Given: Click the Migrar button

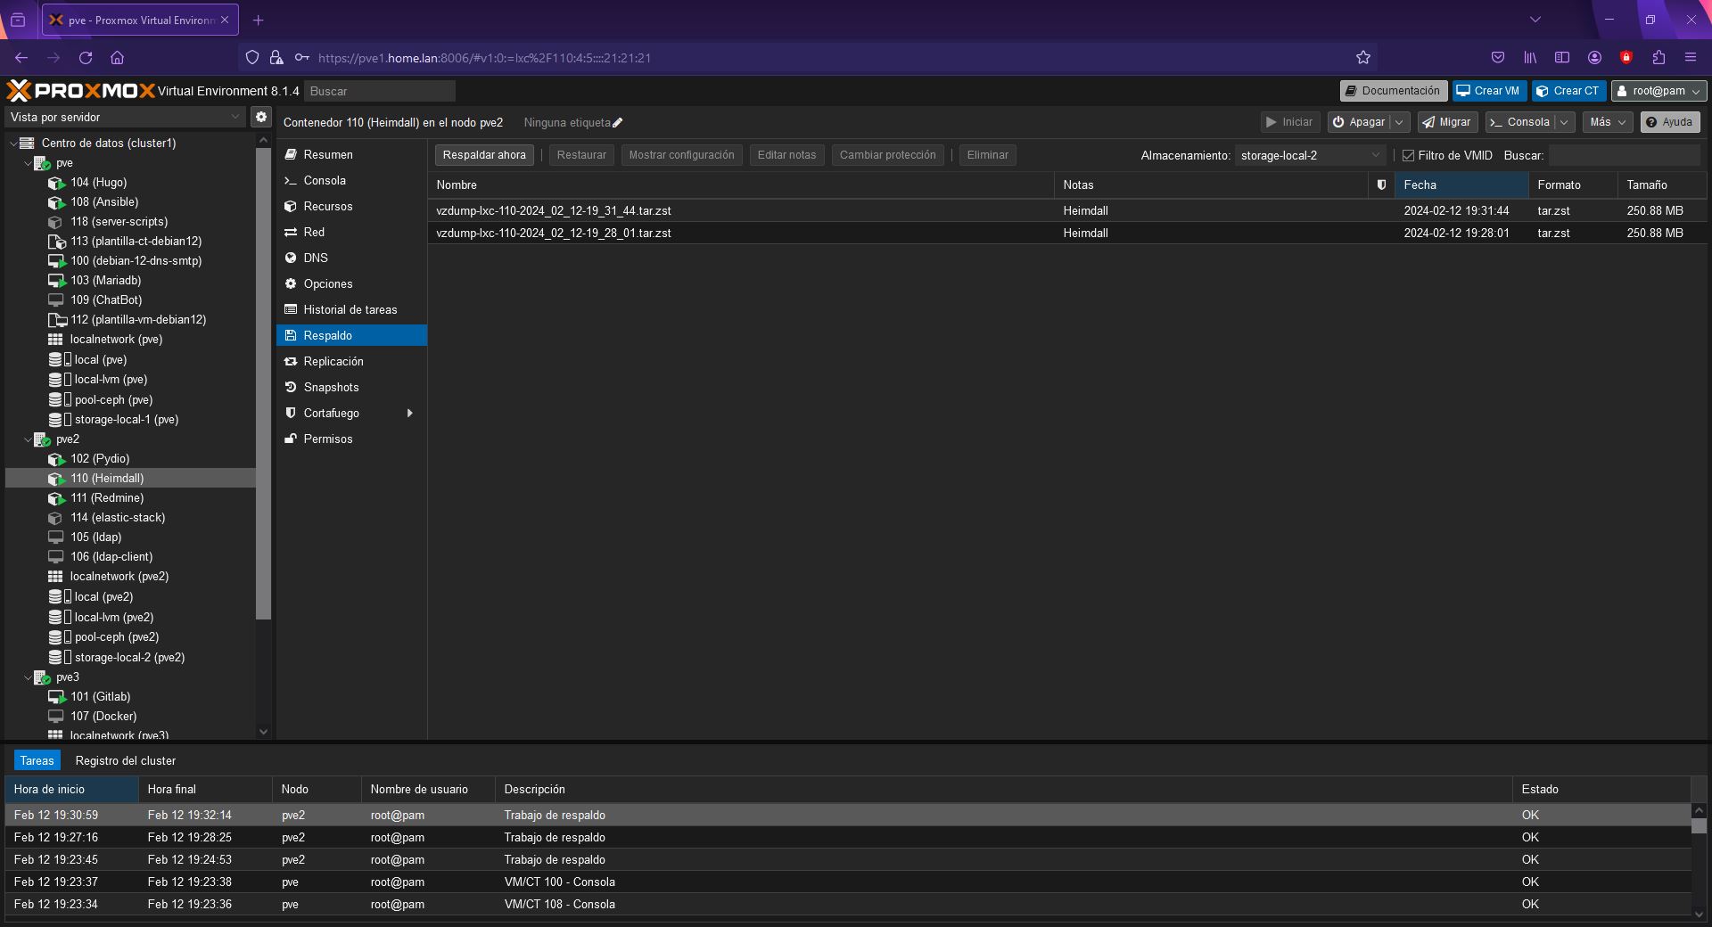Looking at the screenshot, I should pyautogui.click(x=1446, y=122).
